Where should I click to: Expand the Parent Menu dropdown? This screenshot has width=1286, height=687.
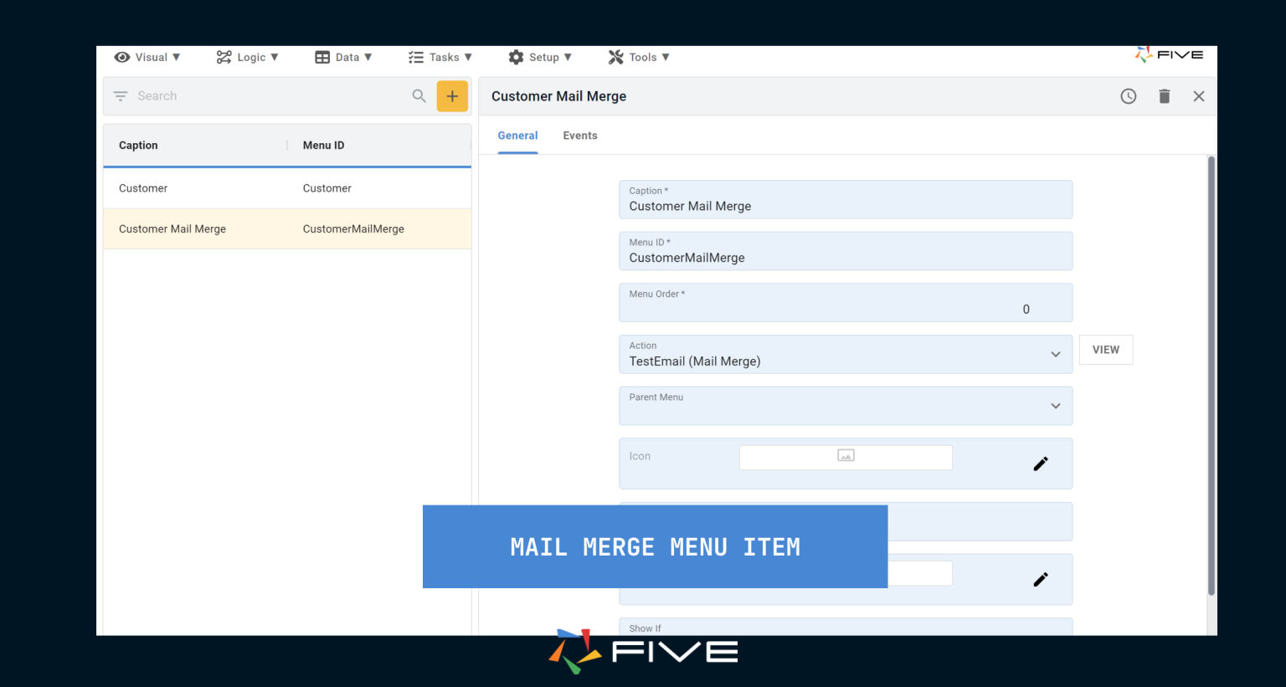pyautogui.click(x=1055, y=406)
